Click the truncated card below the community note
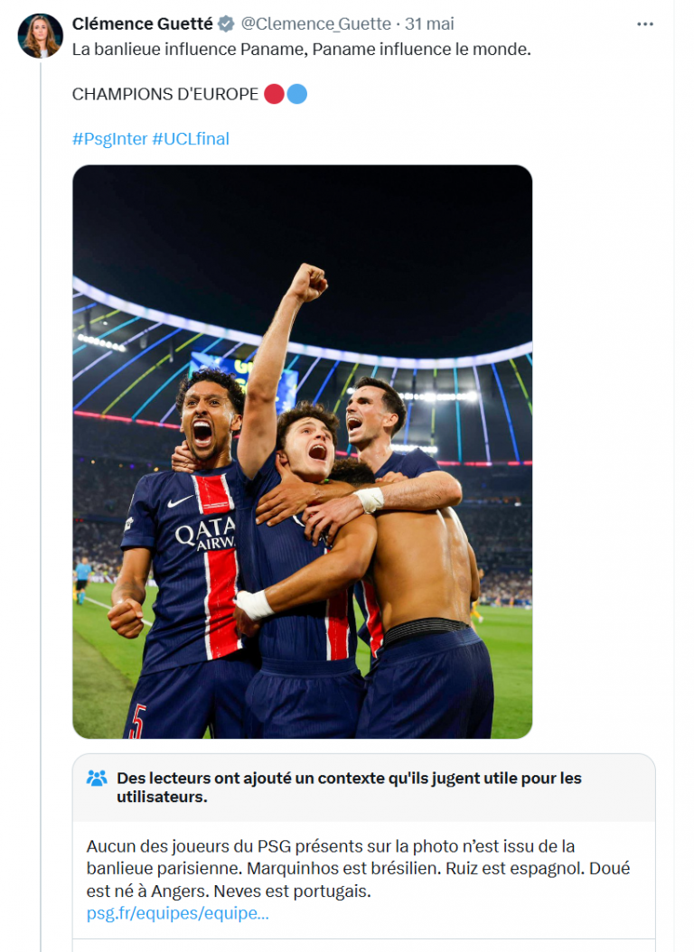Screen dimensions: 694x952 (x=361, y=947)
